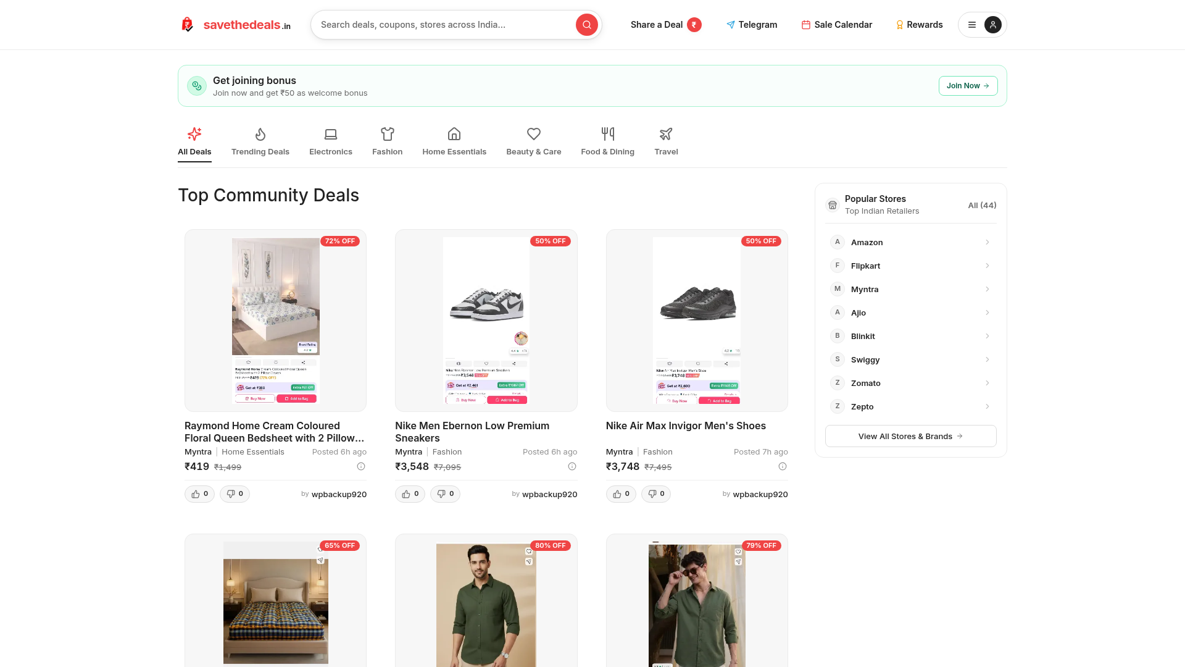Click info icon on Nike Air Max deal

[x=783, y=466]
